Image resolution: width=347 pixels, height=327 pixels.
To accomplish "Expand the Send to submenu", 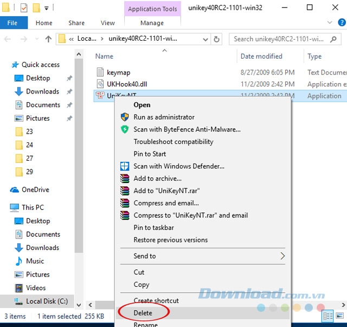I will 203,256.
